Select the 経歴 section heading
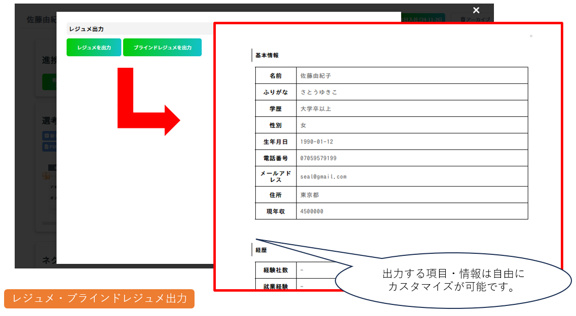 click(x=261, y=250)
